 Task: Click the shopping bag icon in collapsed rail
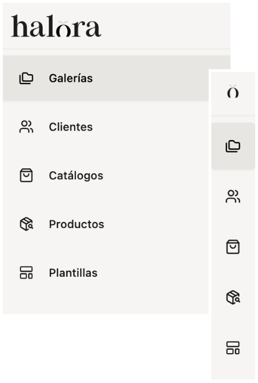coord(233,247)
